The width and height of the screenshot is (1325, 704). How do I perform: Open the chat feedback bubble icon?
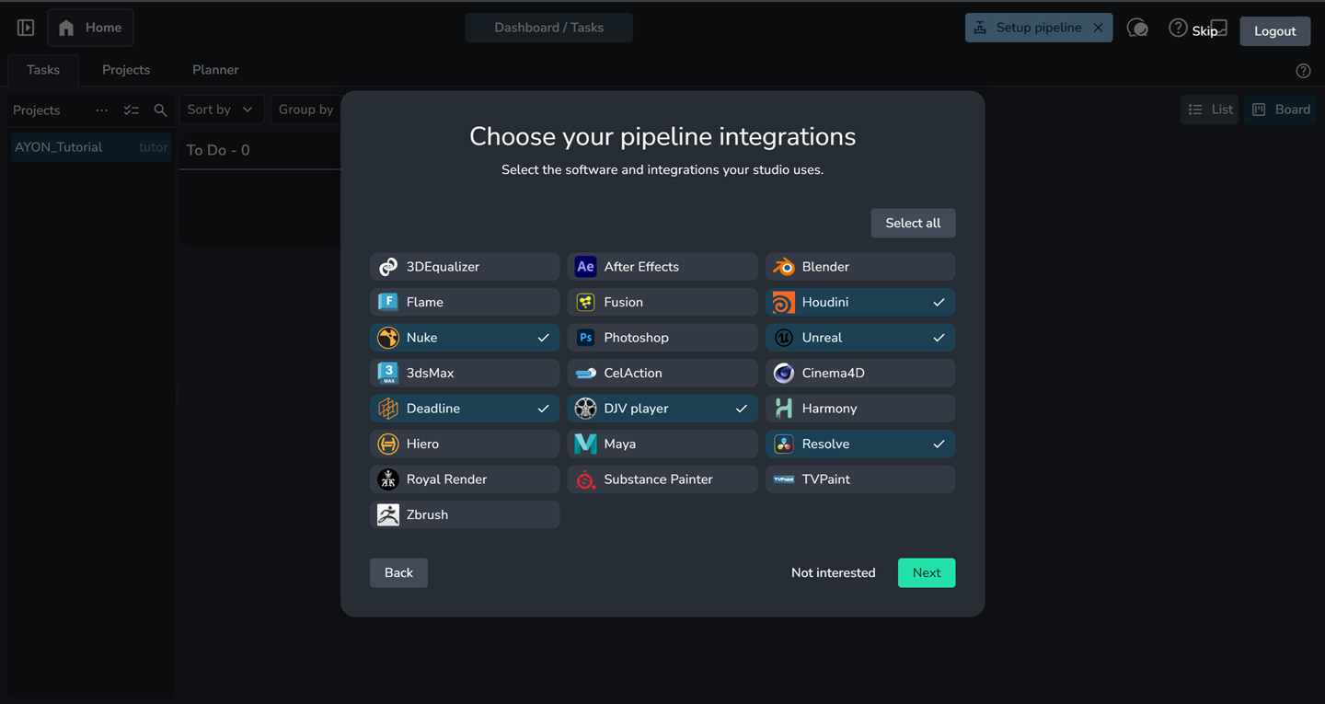click(1137, 28)
